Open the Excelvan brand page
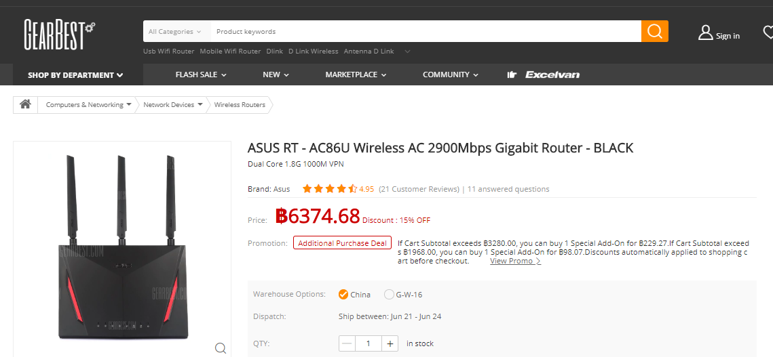This screenshot has width=773, height=357. (x=552, y=75)
